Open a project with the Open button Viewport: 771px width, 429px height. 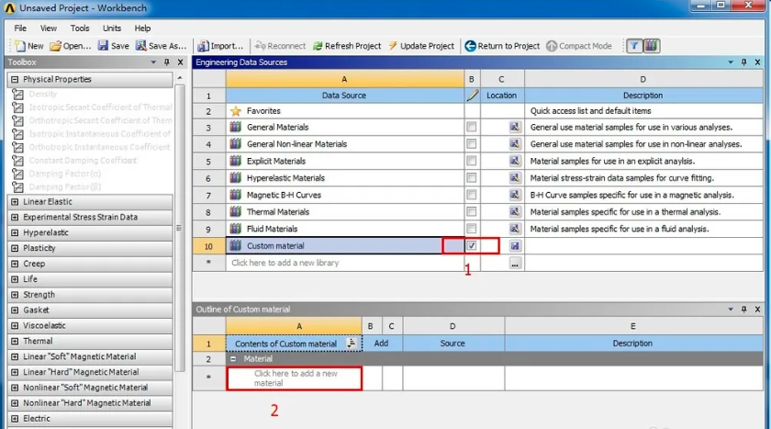tap(71, 46)
